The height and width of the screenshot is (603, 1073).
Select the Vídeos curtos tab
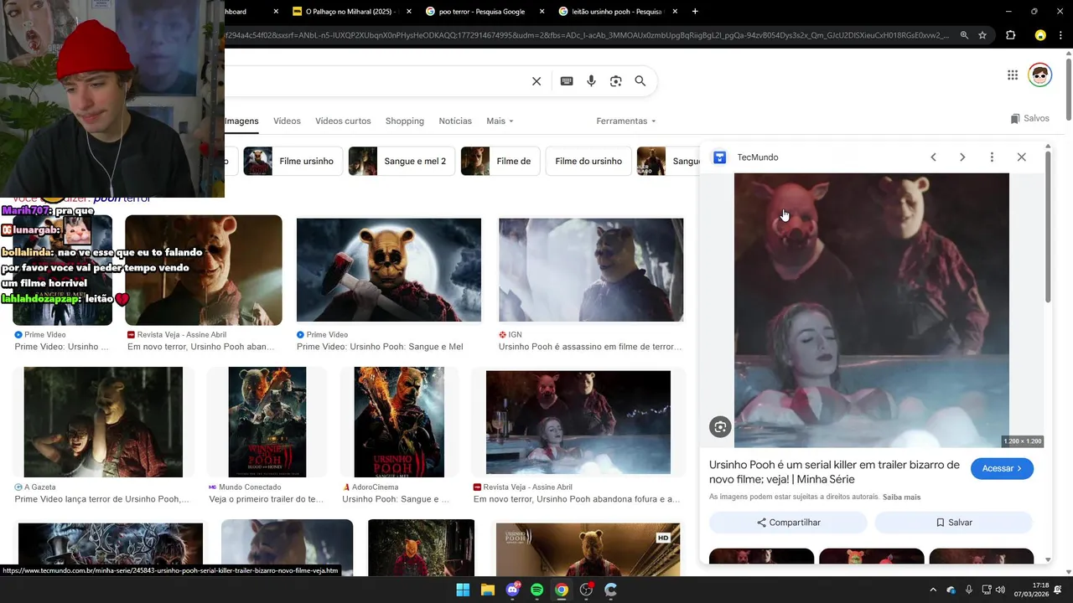343,121
